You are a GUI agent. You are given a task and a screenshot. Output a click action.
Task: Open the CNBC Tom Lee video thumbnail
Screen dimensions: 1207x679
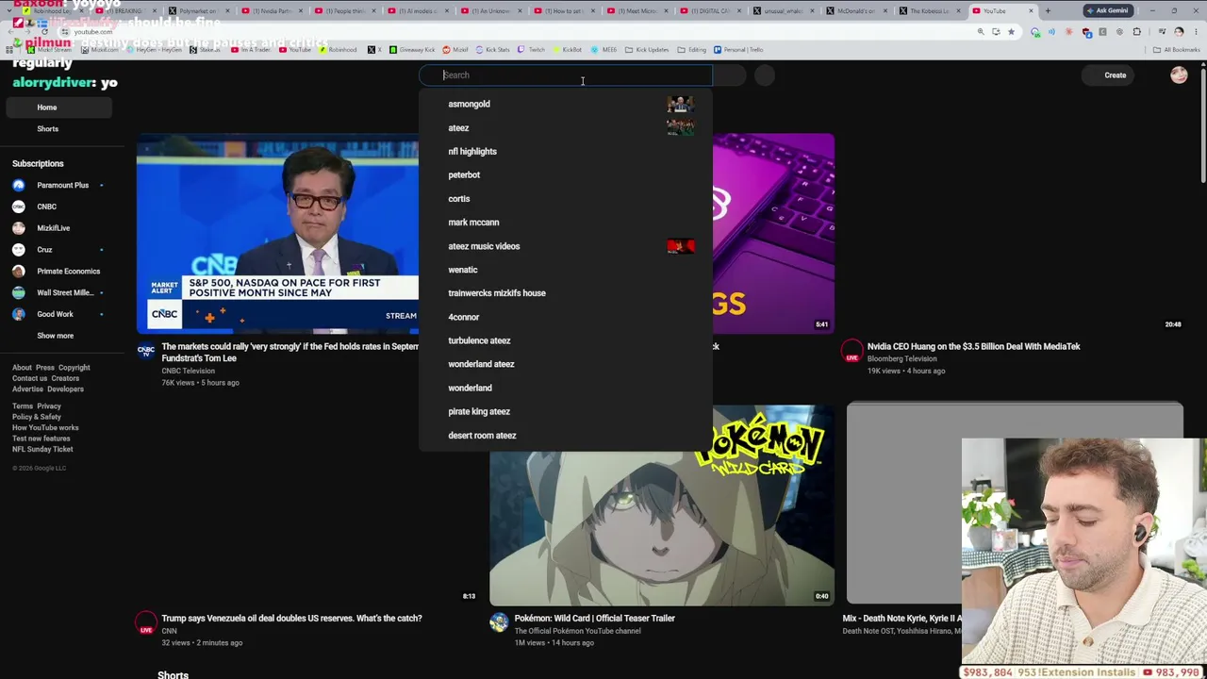(277, 234)
